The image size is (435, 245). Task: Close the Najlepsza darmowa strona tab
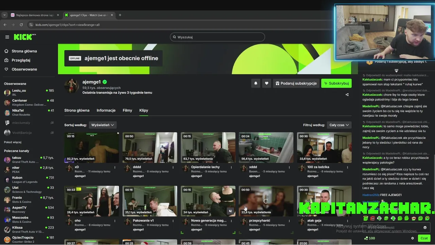click(x=58, y=15)
